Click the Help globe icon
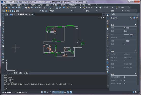Screen dimensions: 141x95 coord(64,8)
